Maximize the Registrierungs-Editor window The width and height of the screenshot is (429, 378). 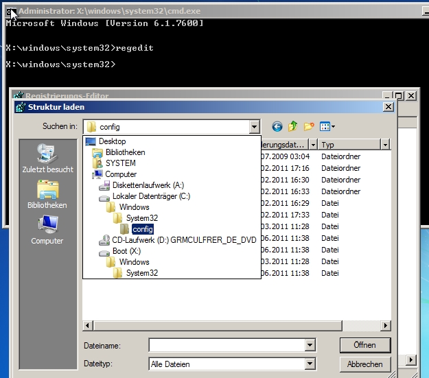[x=399, y=96]
